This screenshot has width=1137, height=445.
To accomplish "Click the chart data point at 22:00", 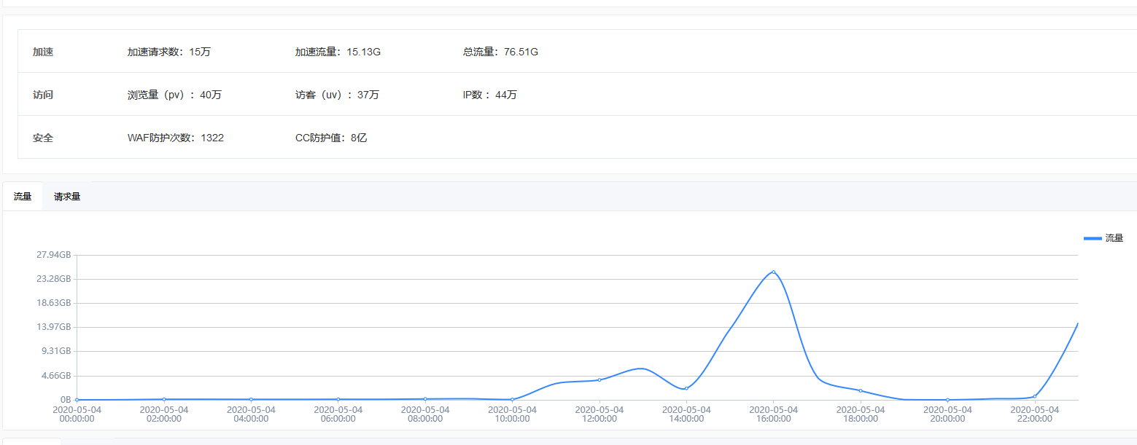I will tap(1034, 396).
